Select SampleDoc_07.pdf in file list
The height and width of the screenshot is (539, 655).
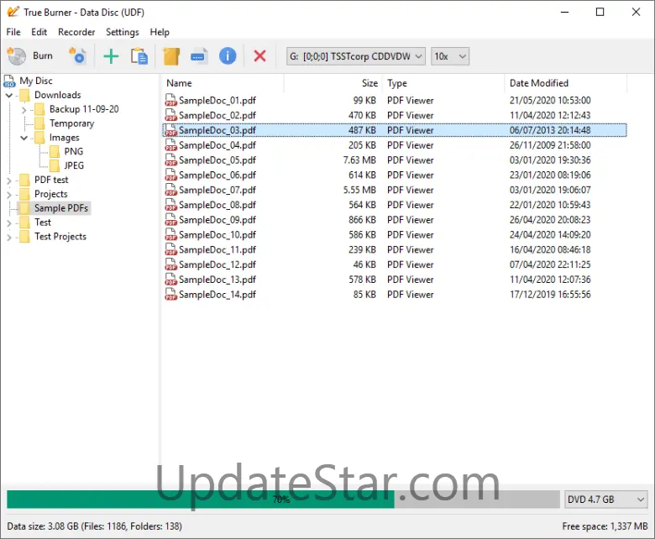tap(217, 190)
